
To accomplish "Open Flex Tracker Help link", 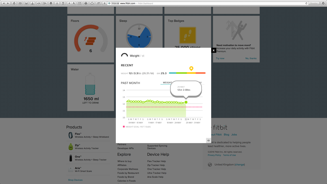I will [156, 161].
